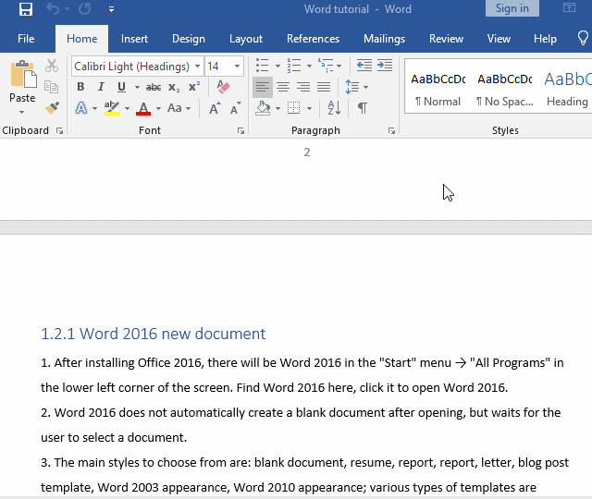Apply multilevel list
This screenshot has width=592, height=499.
click(x=326, y=66)
